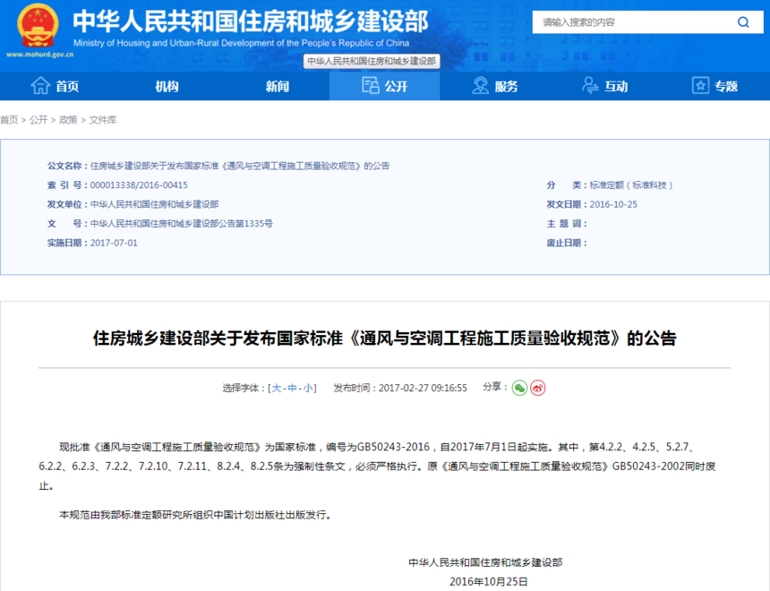This screenshot has width=770, height=591.
Task: Click the 分类 value 标准定额（标准科技）
Action: click(631, 185)
